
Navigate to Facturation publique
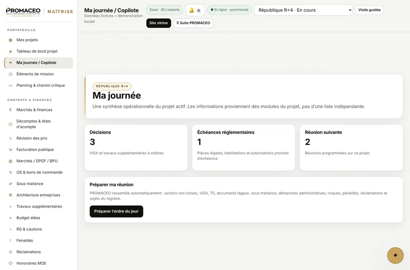(x=39, y=150)
